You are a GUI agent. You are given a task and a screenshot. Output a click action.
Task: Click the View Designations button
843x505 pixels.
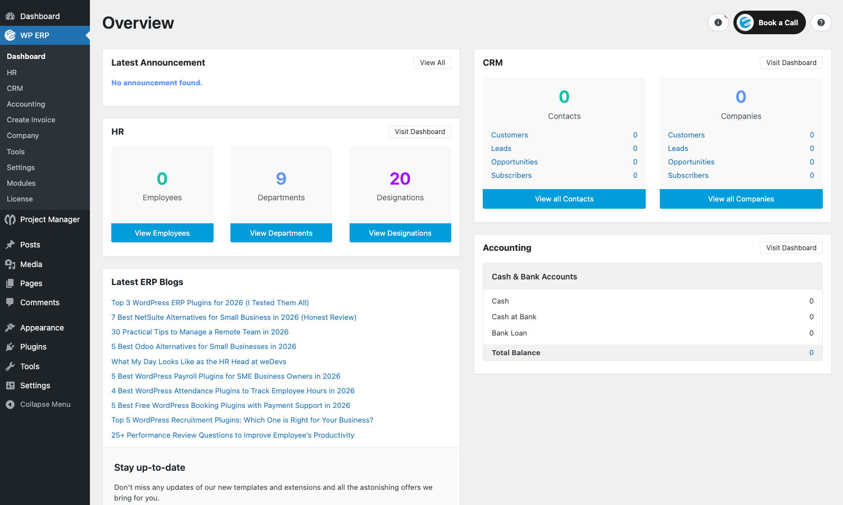400,233
